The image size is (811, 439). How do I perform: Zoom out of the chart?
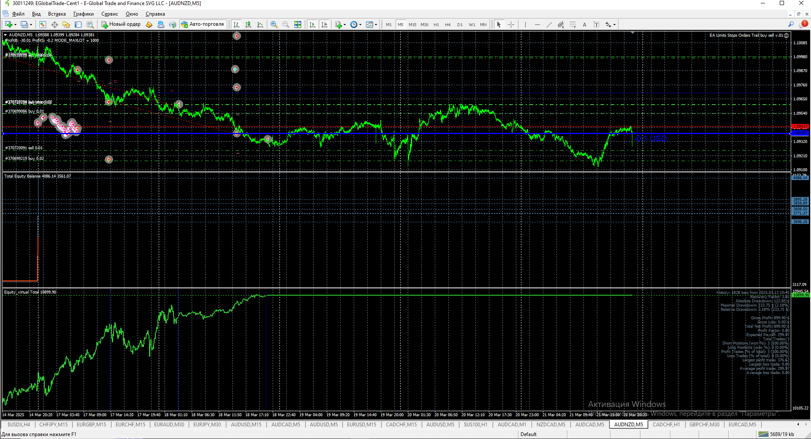(x=286, y=24)
